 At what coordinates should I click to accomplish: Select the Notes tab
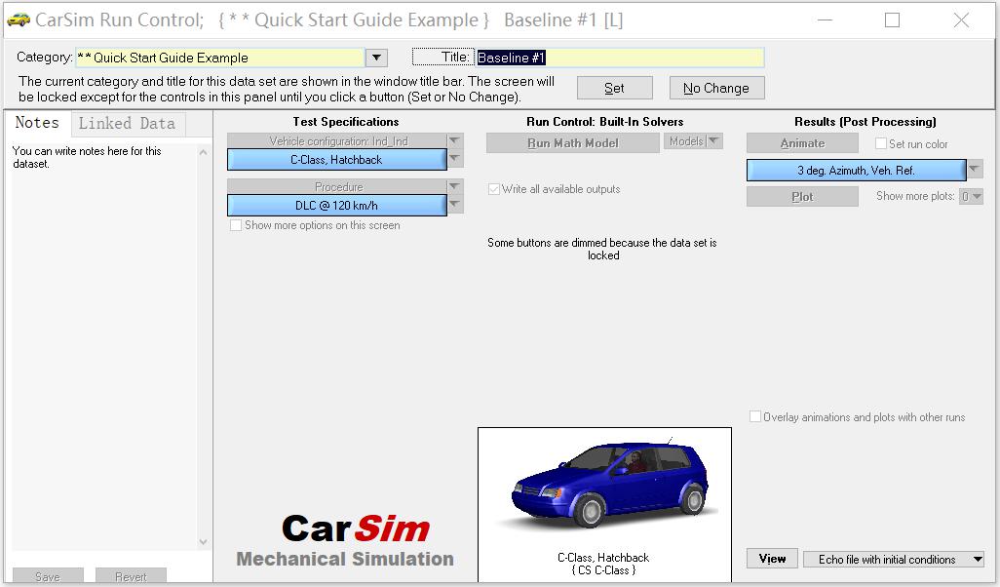(x=37, y=123)
